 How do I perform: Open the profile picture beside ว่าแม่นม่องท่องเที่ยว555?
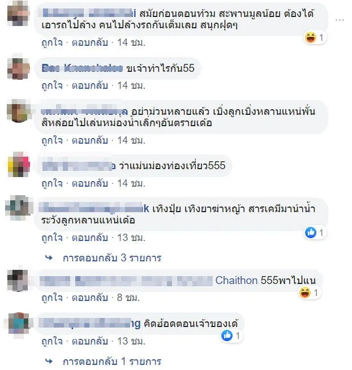(x=19, y=165)
